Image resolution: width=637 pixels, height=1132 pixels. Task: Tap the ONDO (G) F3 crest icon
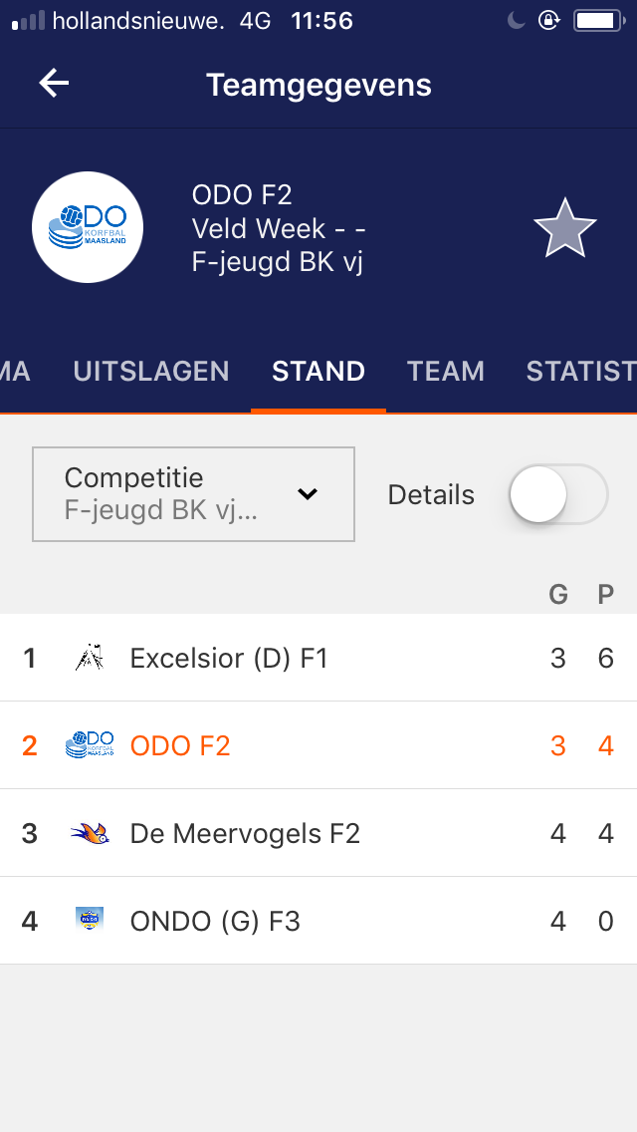(x=90, y=921)
